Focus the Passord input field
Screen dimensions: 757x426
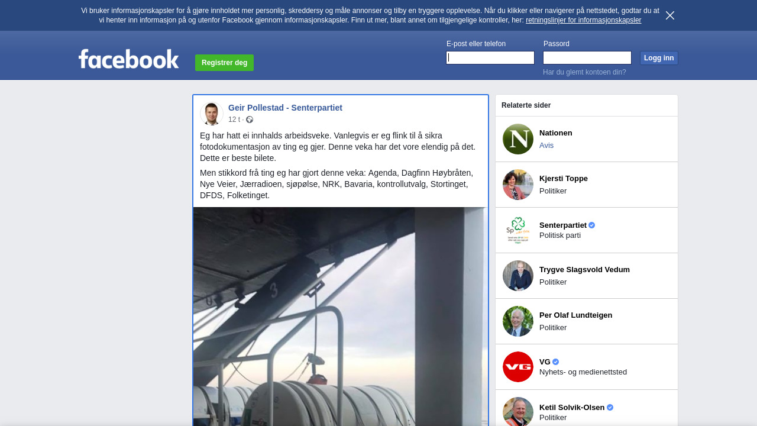pos(587,57)
